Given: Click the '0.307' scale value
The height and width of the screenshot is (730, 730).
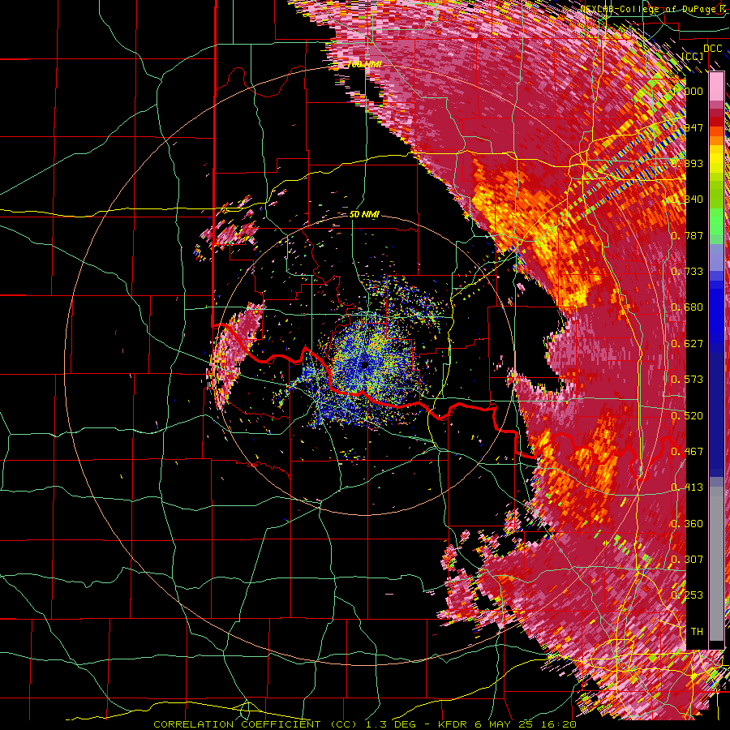Looking at the screenshot, I should 688,560.
